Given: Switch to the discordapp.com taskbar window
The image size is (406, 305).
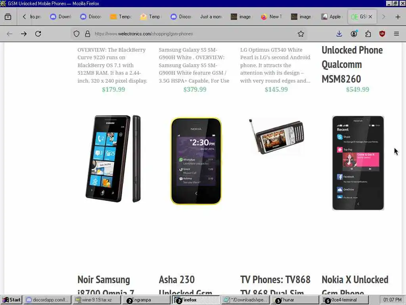Looking at the screenshot, I should point(48,300).
